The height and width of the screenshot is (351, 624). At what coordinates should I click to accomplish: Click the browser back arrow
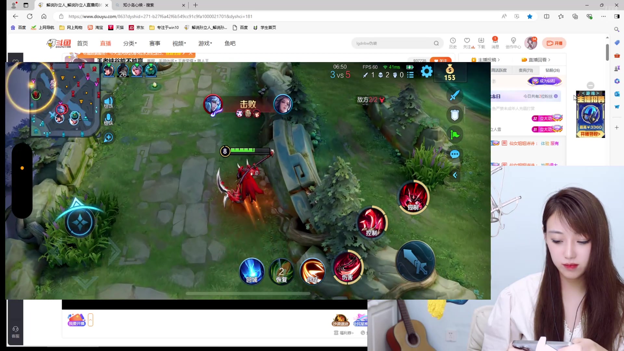(16, 16)
